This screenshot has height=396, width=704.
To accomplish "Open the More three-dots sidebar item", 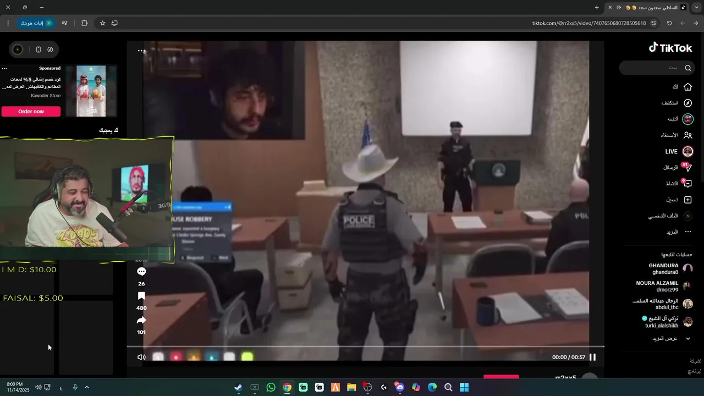I will coord(687,232).
